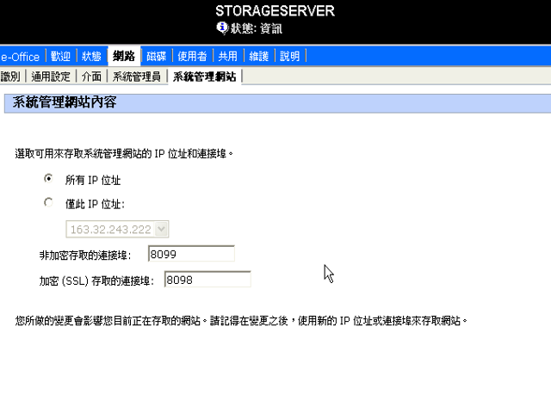Open the 識別 sub-tab
Image resolution: width=551 pixels, height=413 pixels.
10,77
